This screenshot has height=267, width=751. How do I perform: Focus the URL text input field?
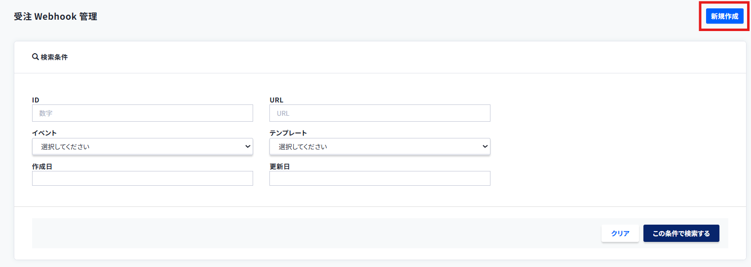tap(379, 113)
